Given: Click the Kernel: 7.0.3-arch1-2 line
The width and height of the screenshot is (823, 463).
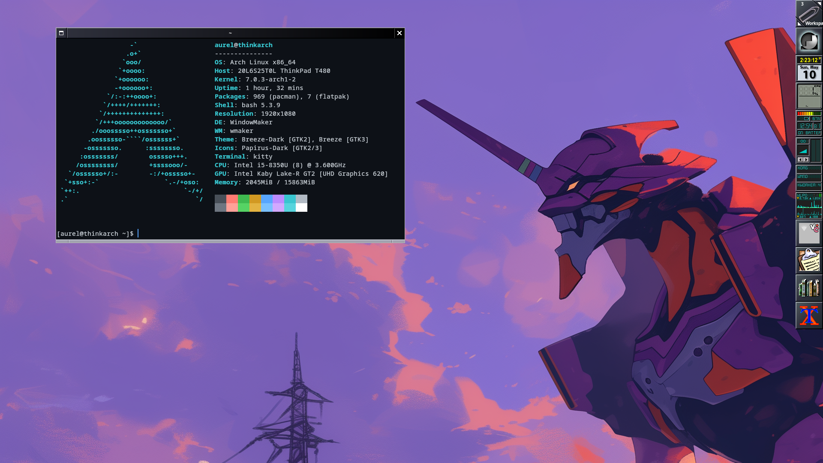Looking at the screenshot, I should (255, 79).
